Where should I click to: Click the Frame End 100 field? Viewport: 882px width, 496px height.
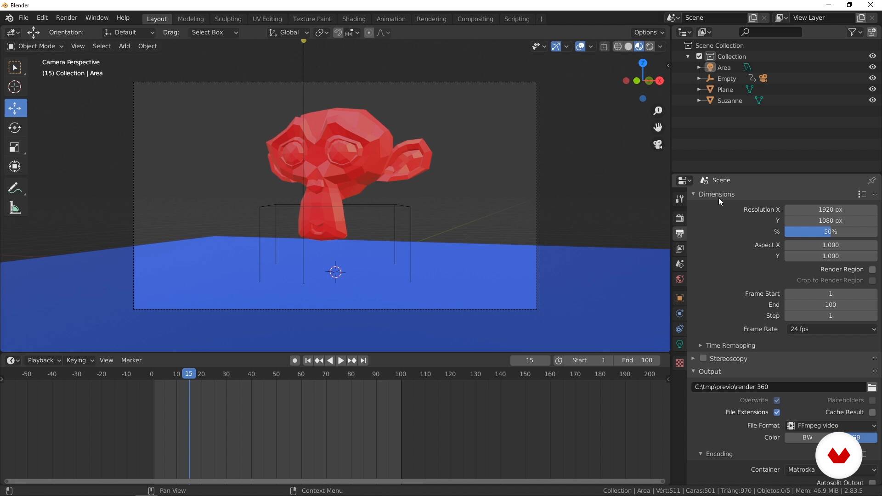[831, 305]
